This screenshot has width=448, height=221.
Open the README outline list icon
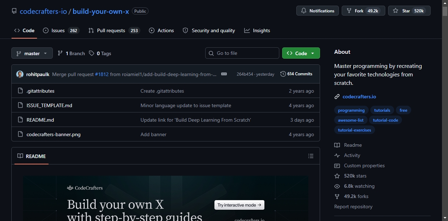click(311, 156)
